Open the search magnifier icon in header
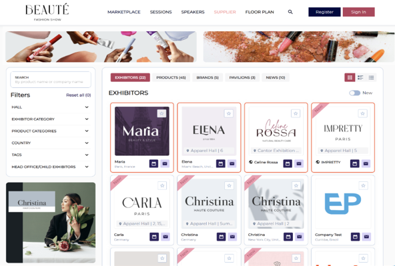Viewport: 395px width, 266px height. click(x=290, y=12)
